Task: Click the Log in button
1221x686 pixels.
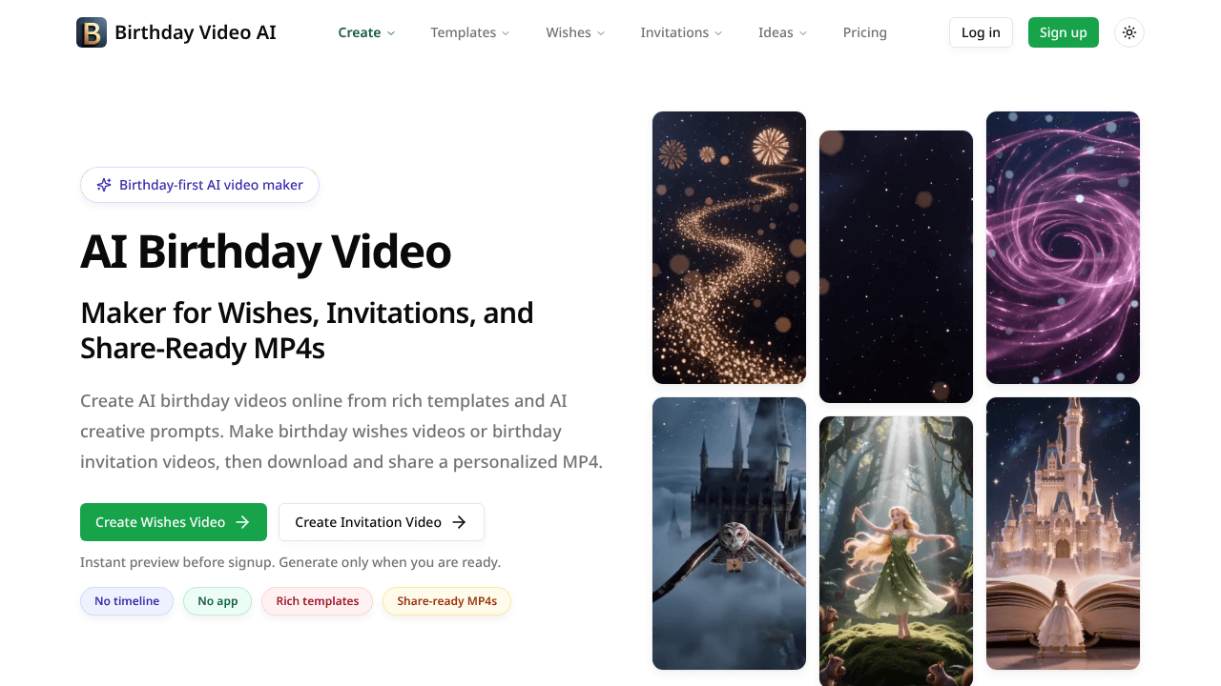Action: [981, 32]
